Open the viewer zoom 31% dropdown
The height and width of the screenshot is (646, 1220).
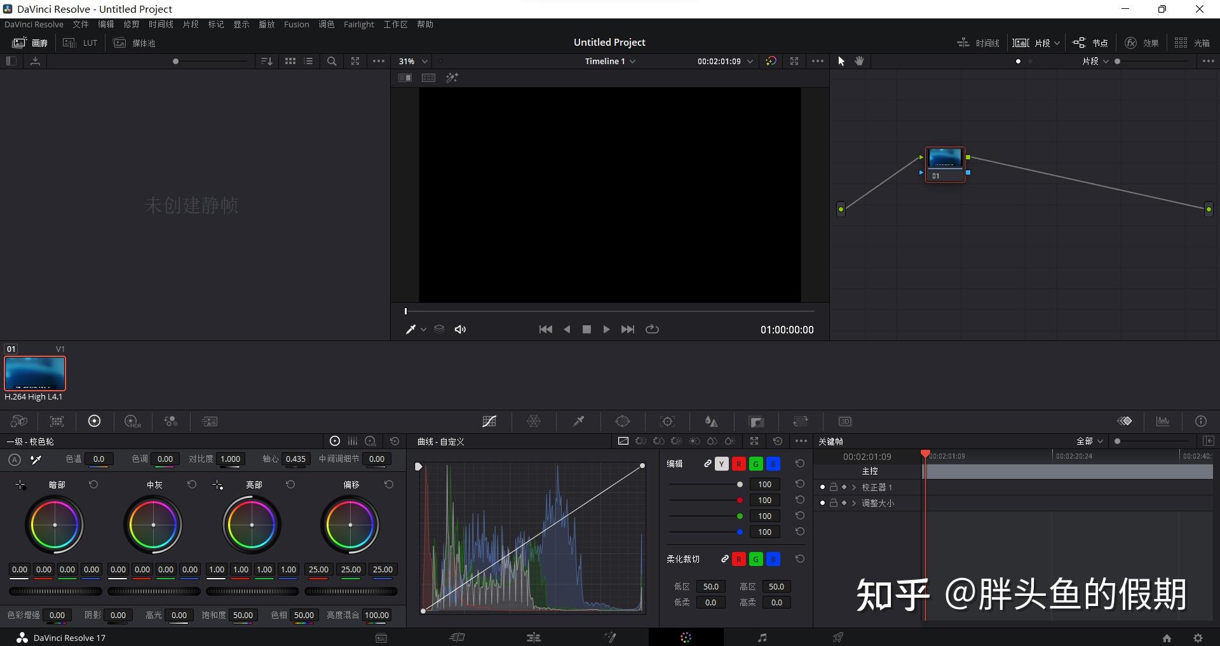click(x=425, y=61)
